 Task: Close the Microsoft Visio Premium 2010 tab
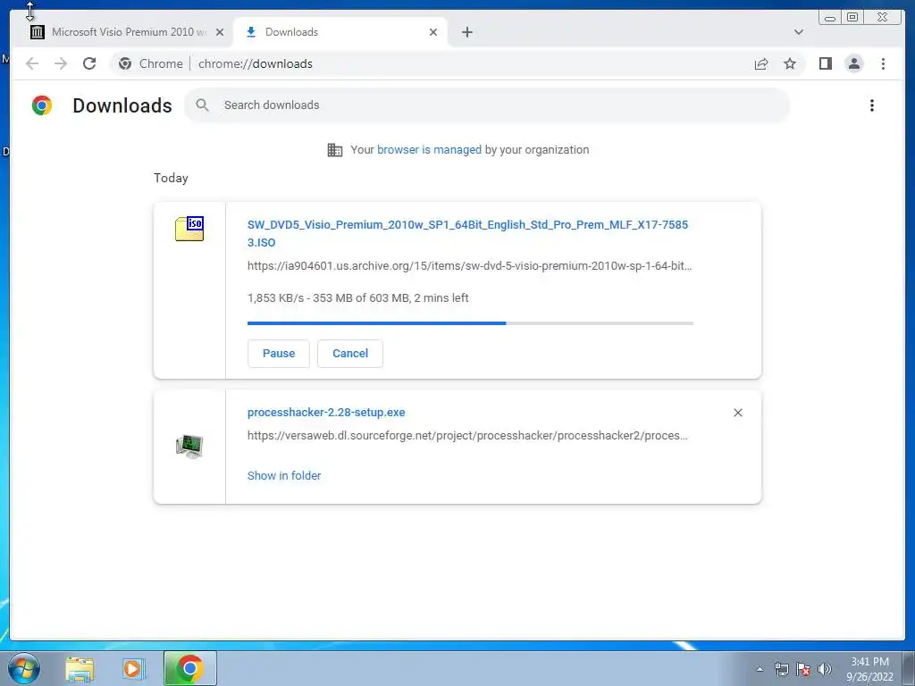point(220,32)
